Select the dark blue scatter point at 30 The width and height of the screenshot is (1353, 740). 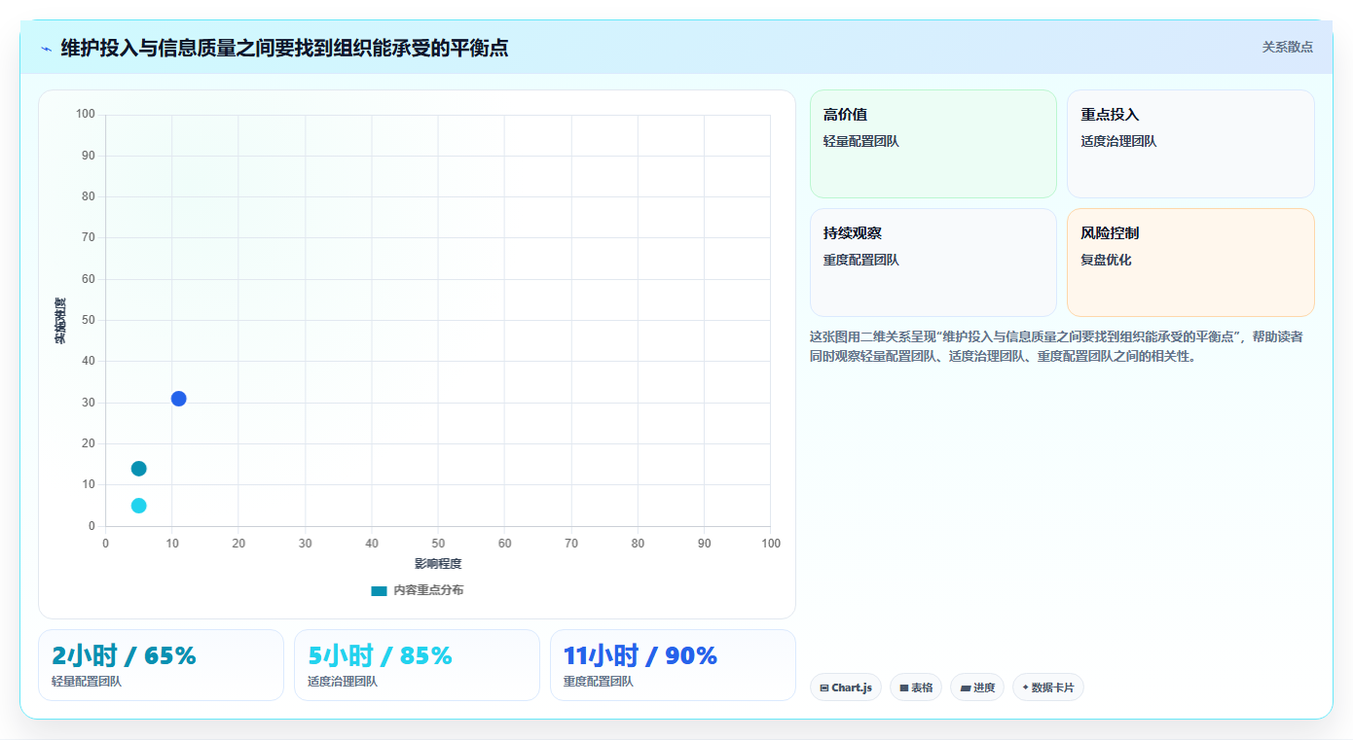coord(178,399)
